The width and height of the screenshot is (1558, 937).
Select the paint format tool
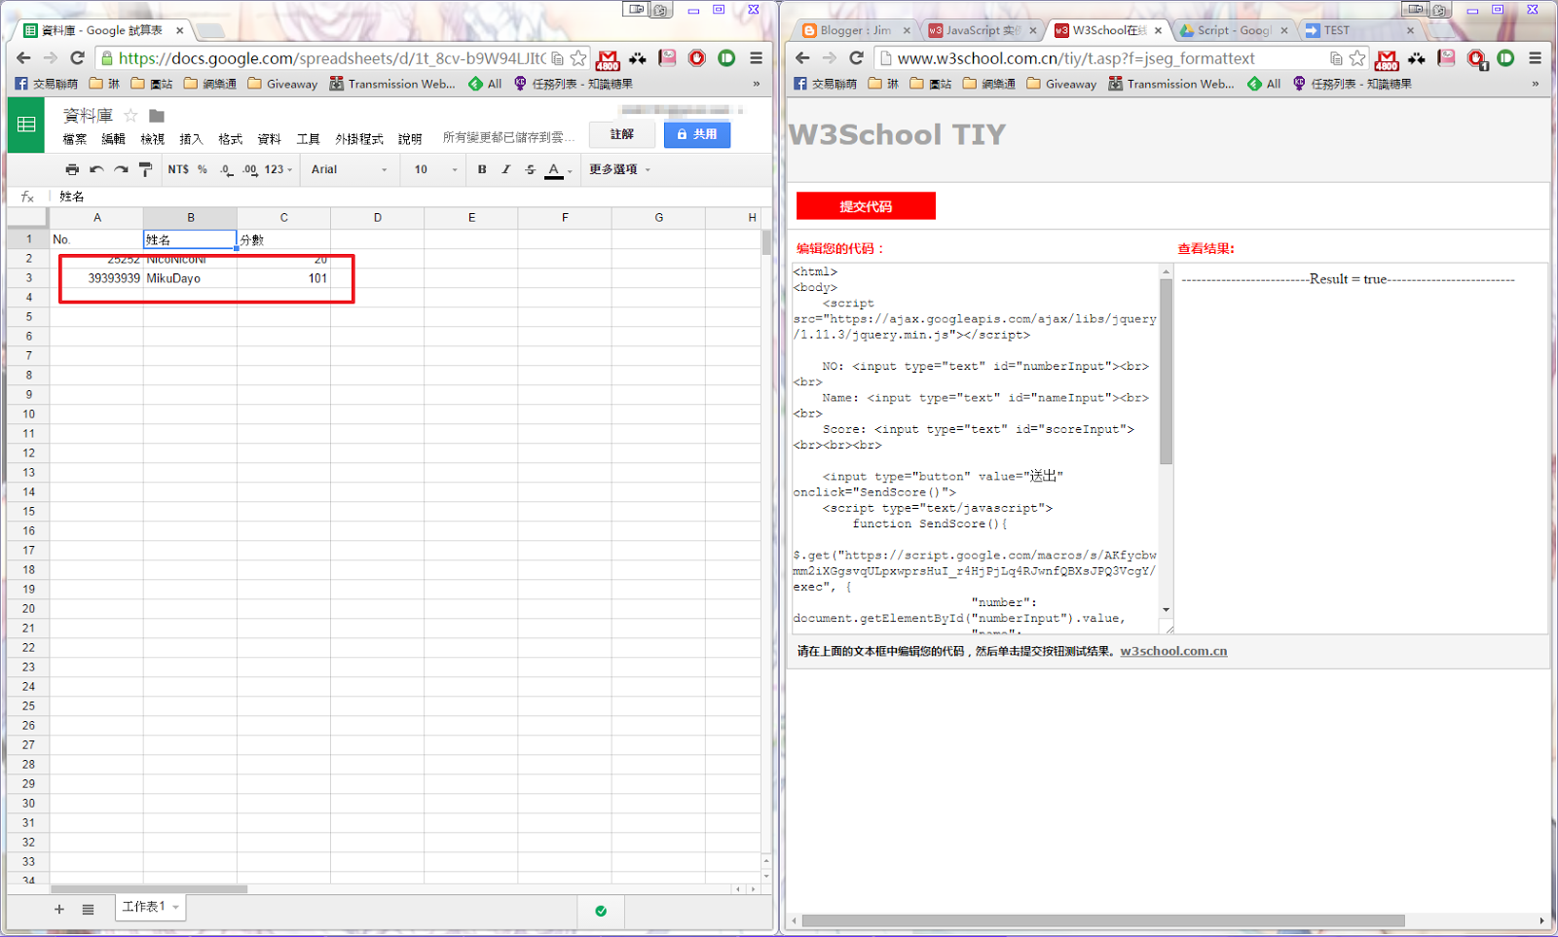click(x=145, y=169)
